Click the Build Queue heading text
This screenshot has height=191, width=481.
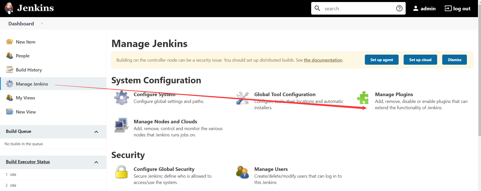[18, 131]
